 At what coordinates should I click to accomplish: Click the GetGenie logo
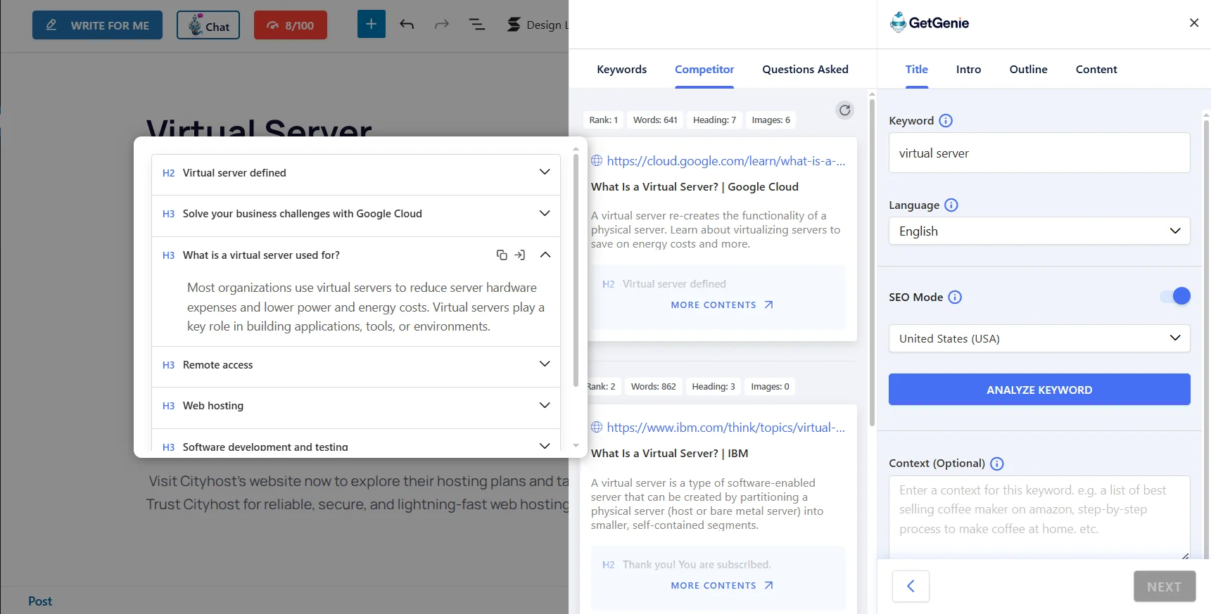tap(930, 23)
